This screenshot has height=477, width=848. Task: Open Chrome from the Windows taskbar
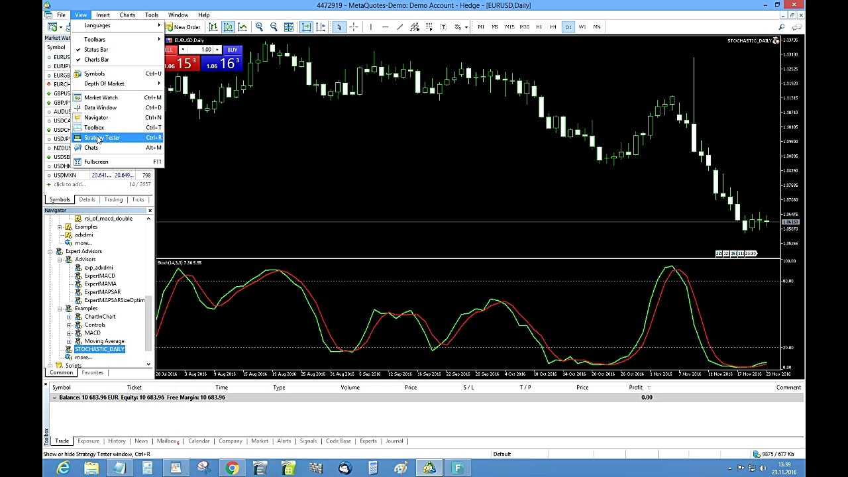click(x=232, y=468)
